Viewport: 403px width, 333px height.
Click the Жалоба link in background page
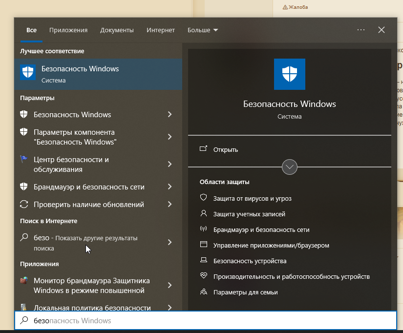[x=298, y=7]
